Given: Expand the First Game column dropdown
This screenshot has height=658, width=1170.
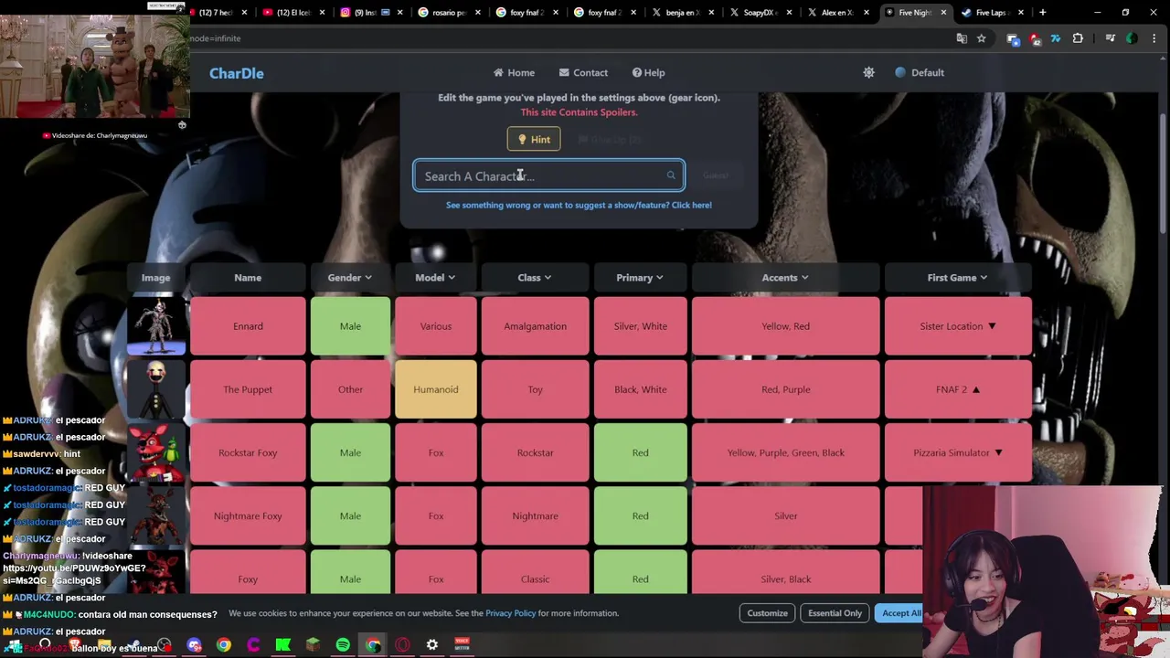Looking at the screenshot, I should [958, 277].
